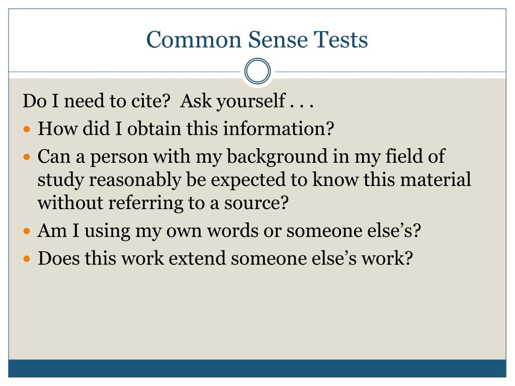Select 'Am I using my own words' line

pyautogui.click(x=229, y=230)
